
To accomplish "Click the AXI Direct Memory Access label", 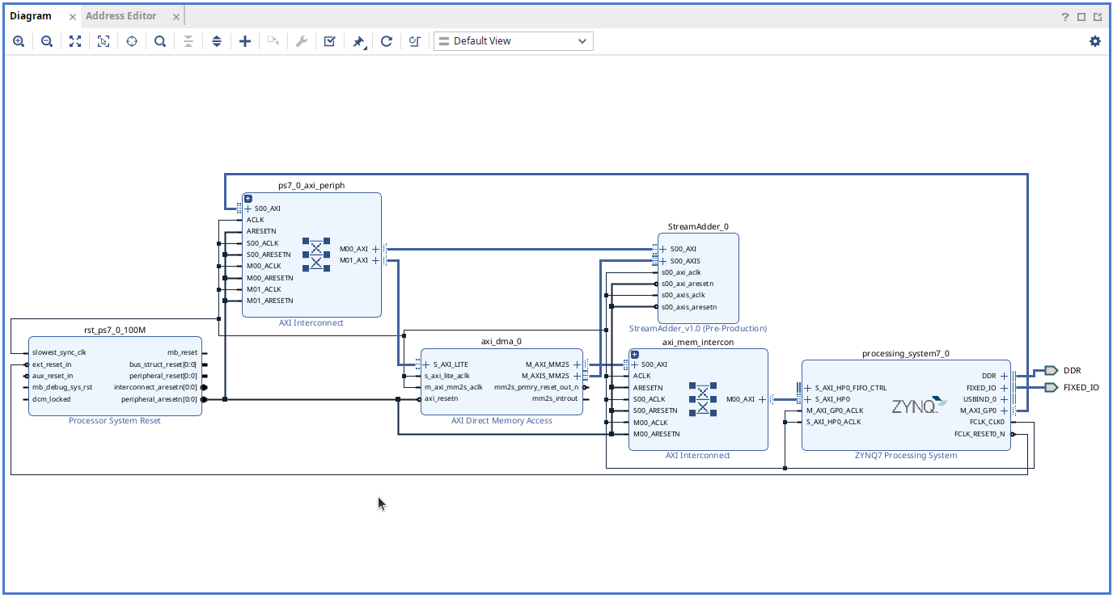I will click(501, 421).
